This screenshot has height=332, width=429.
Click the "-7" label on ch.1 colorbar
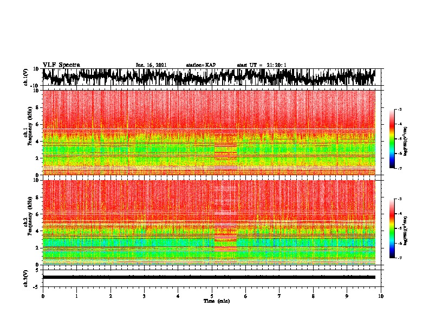click(399, 168)
